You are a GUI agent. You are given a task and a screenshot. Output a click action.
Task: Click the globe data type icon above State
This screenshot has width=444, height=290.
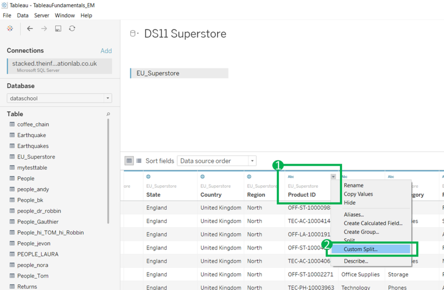[x=148, y=177]
